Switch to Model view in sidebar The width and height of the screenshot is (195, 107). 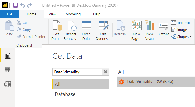8,84
